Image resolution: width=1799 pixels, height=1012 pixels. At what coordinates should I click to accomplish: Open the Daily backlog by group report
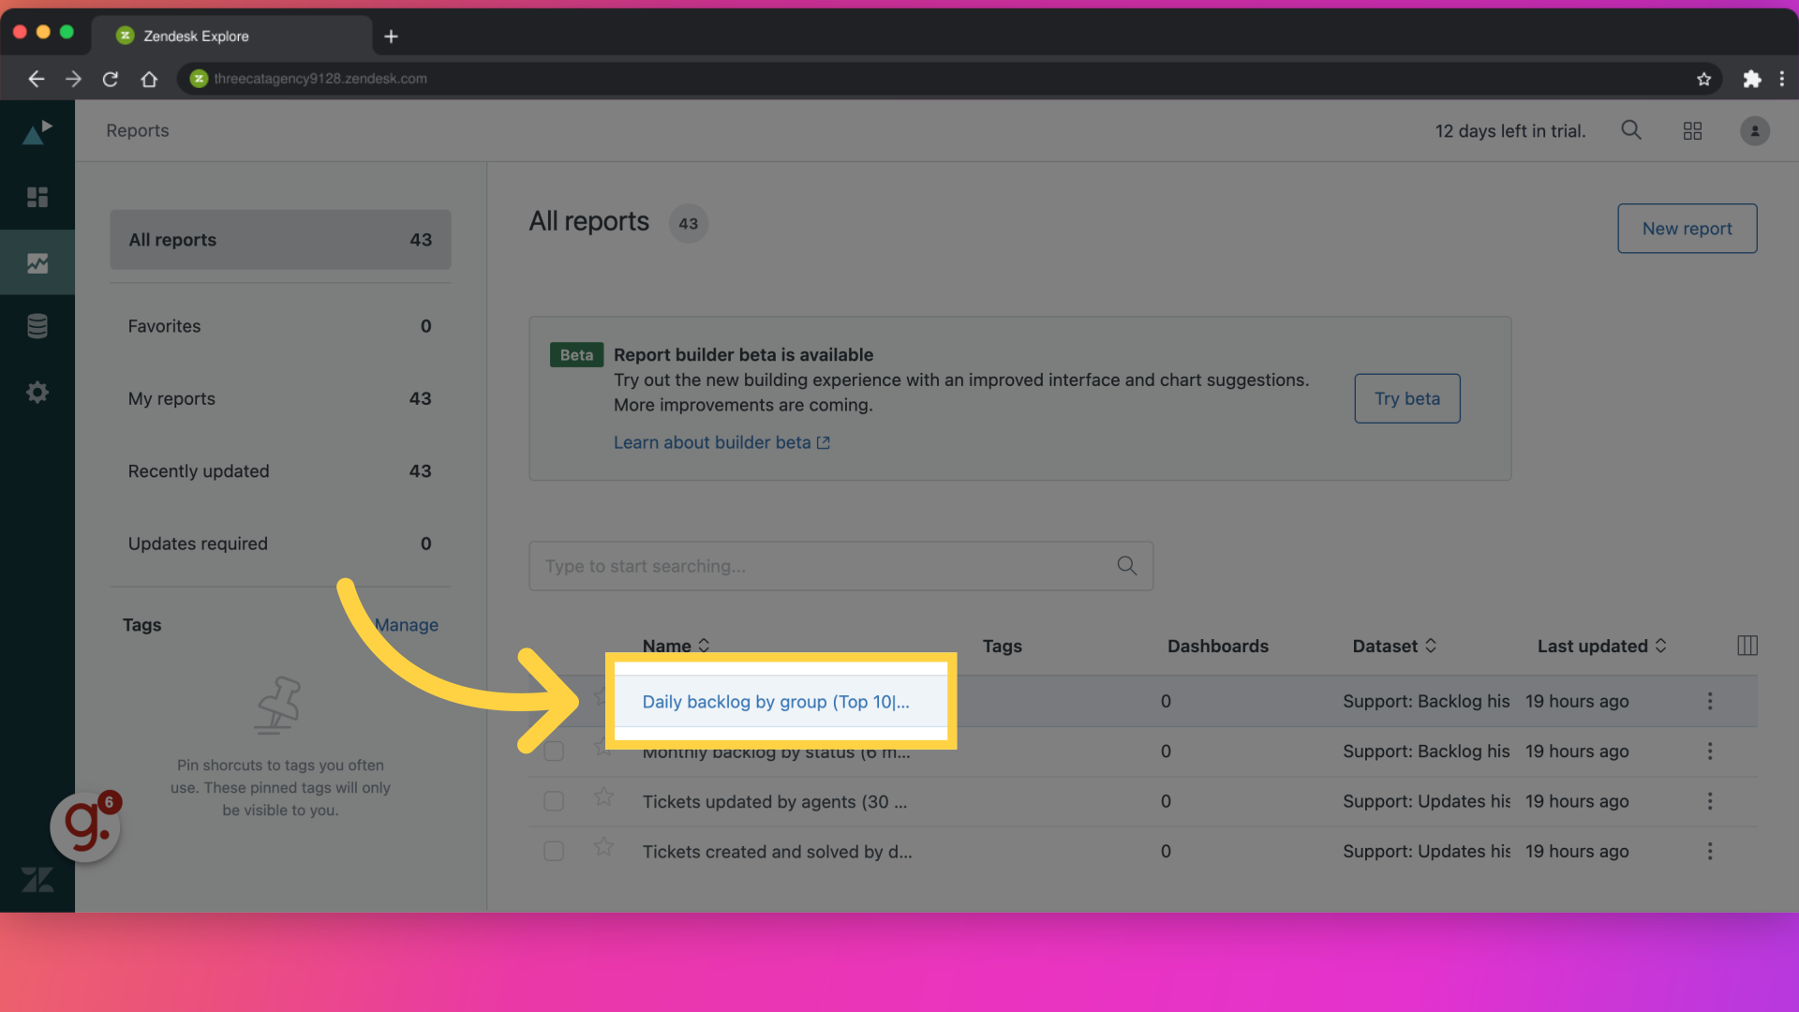775,701
